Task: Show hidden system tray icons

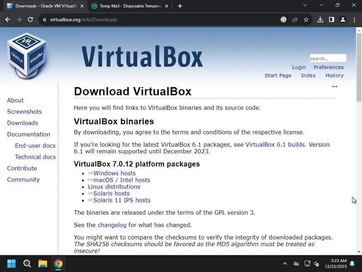Action: 285,263
